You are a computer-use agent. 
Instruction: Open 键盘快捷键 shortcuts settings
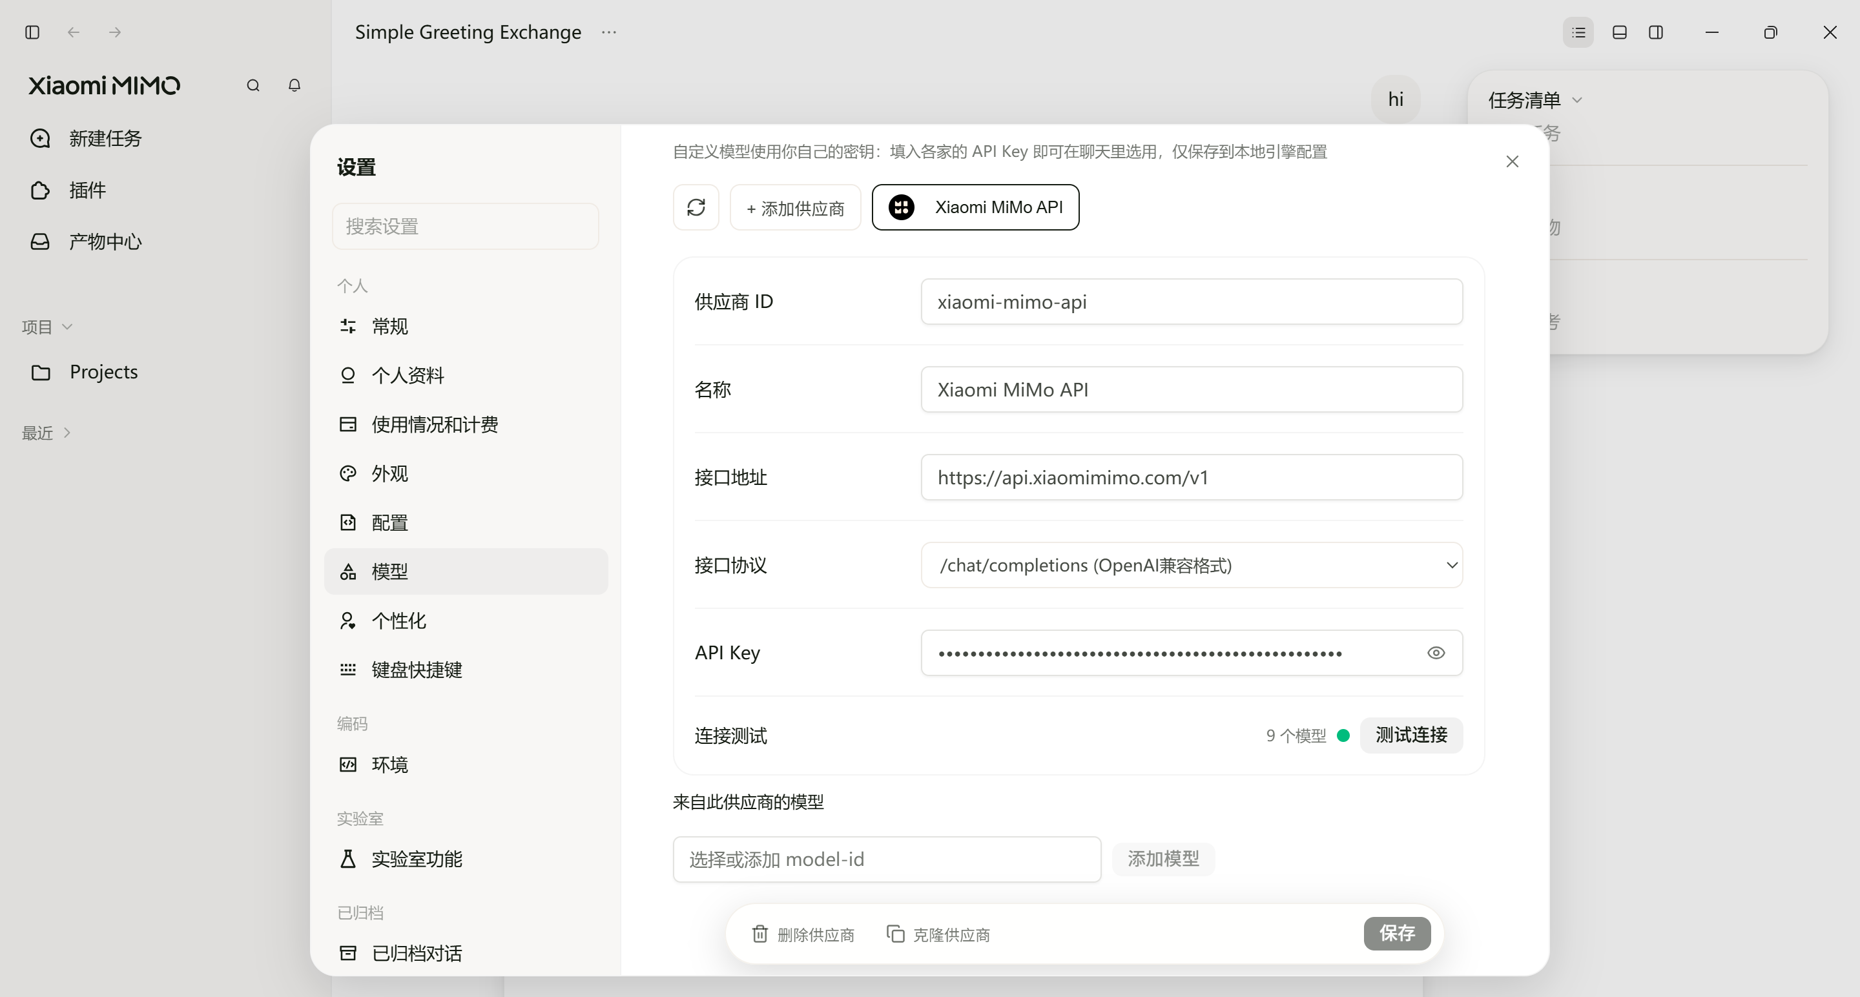pos(466,670)
